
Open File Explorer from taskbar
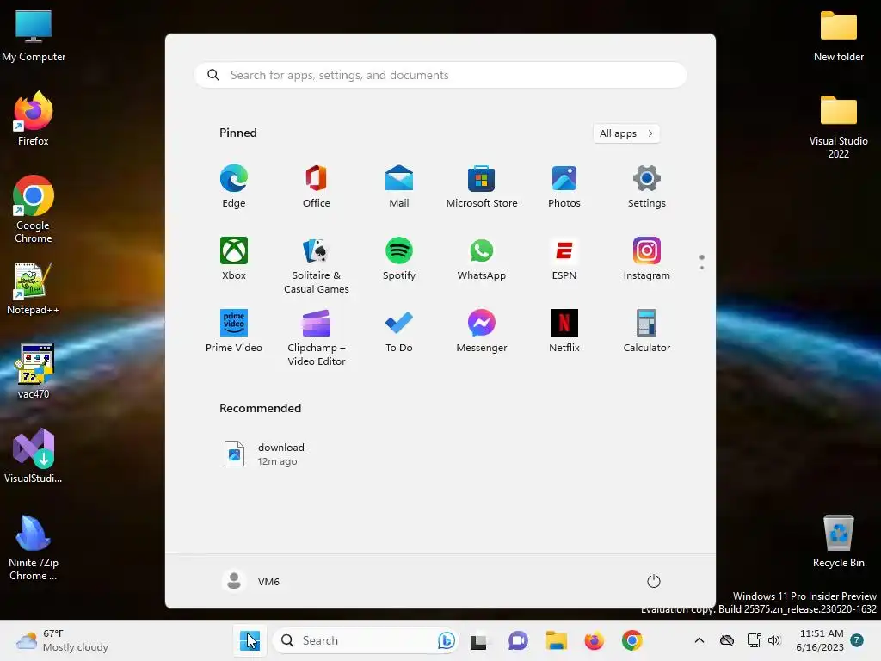[557, 640]
